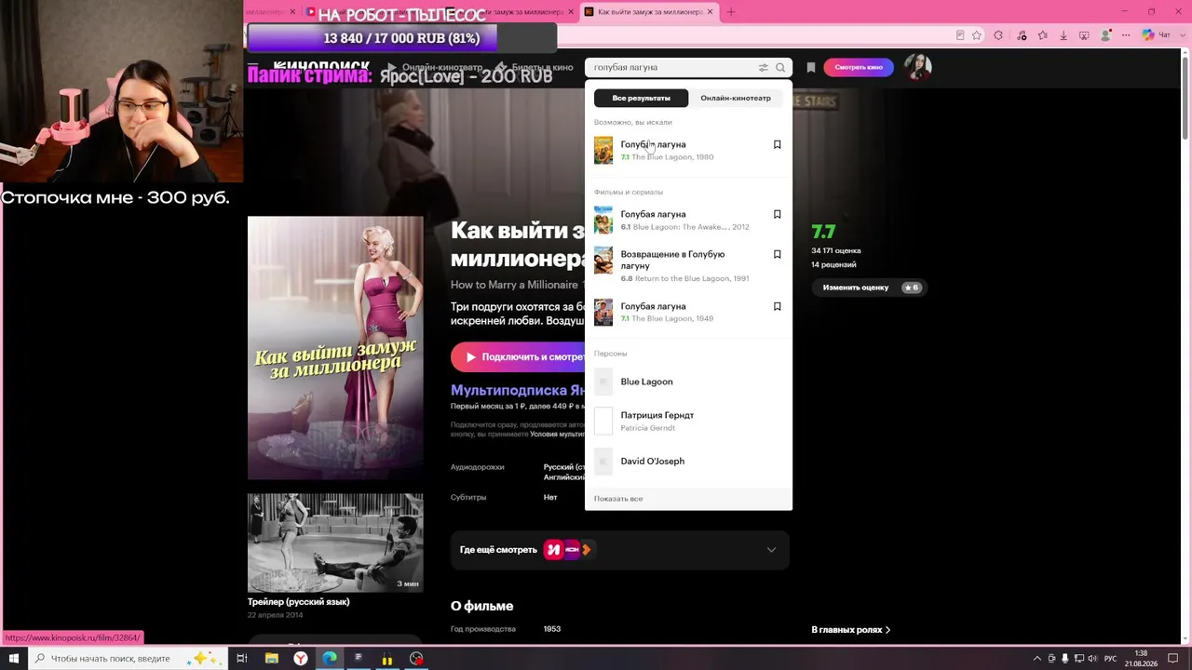Image resolution: width=1192 pixels, height=670 pixels.
Task: Click Трейлер (русский язык) caption
Action: click(x=299, y=602)
